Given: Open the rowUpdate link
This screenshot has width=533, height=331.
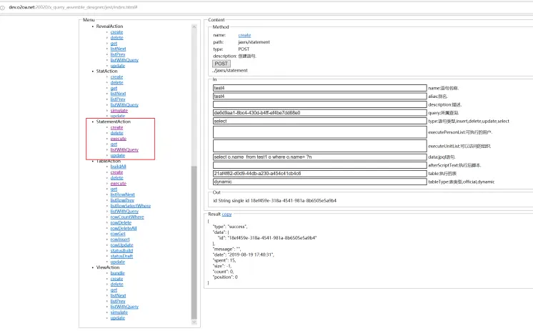Looking at the screenshot, I should 121,245.
